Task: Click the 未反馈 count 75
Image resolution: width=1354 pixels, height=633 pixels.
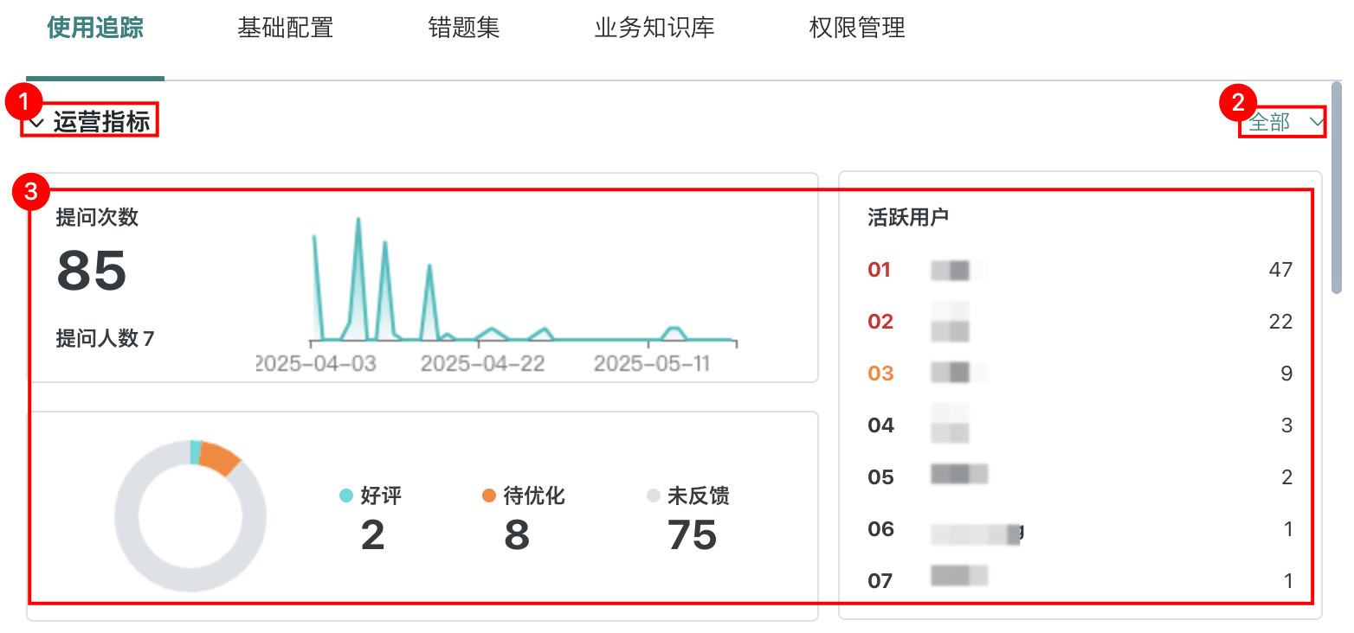Action: (x=692, y=535)
